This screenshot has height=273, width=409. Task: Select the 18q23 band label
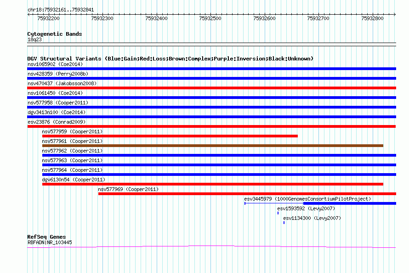pos(34,39)
